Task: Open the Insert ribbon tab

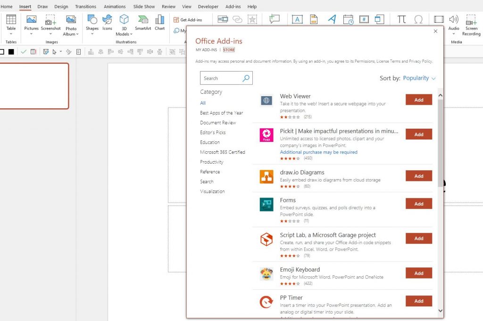Action: coord(25,7)
